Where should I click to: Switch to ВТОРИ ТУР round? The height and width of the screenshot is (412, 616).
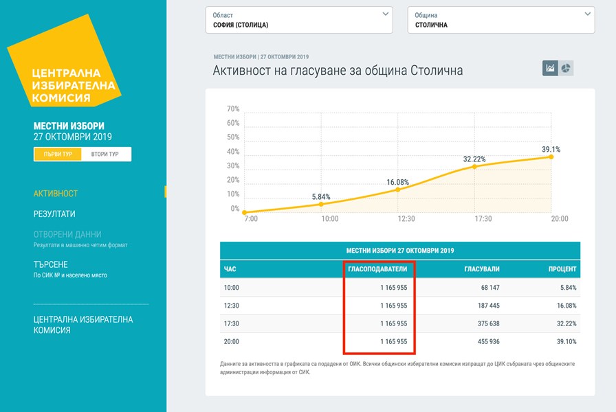pyautogui.click(x=105, y=154)
